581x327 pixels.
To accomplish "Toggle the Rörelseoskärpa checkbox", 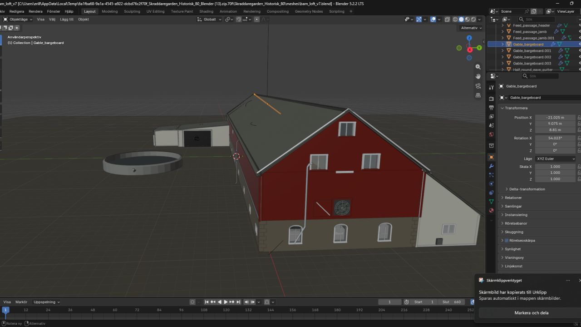I will (x=507, y=240).
